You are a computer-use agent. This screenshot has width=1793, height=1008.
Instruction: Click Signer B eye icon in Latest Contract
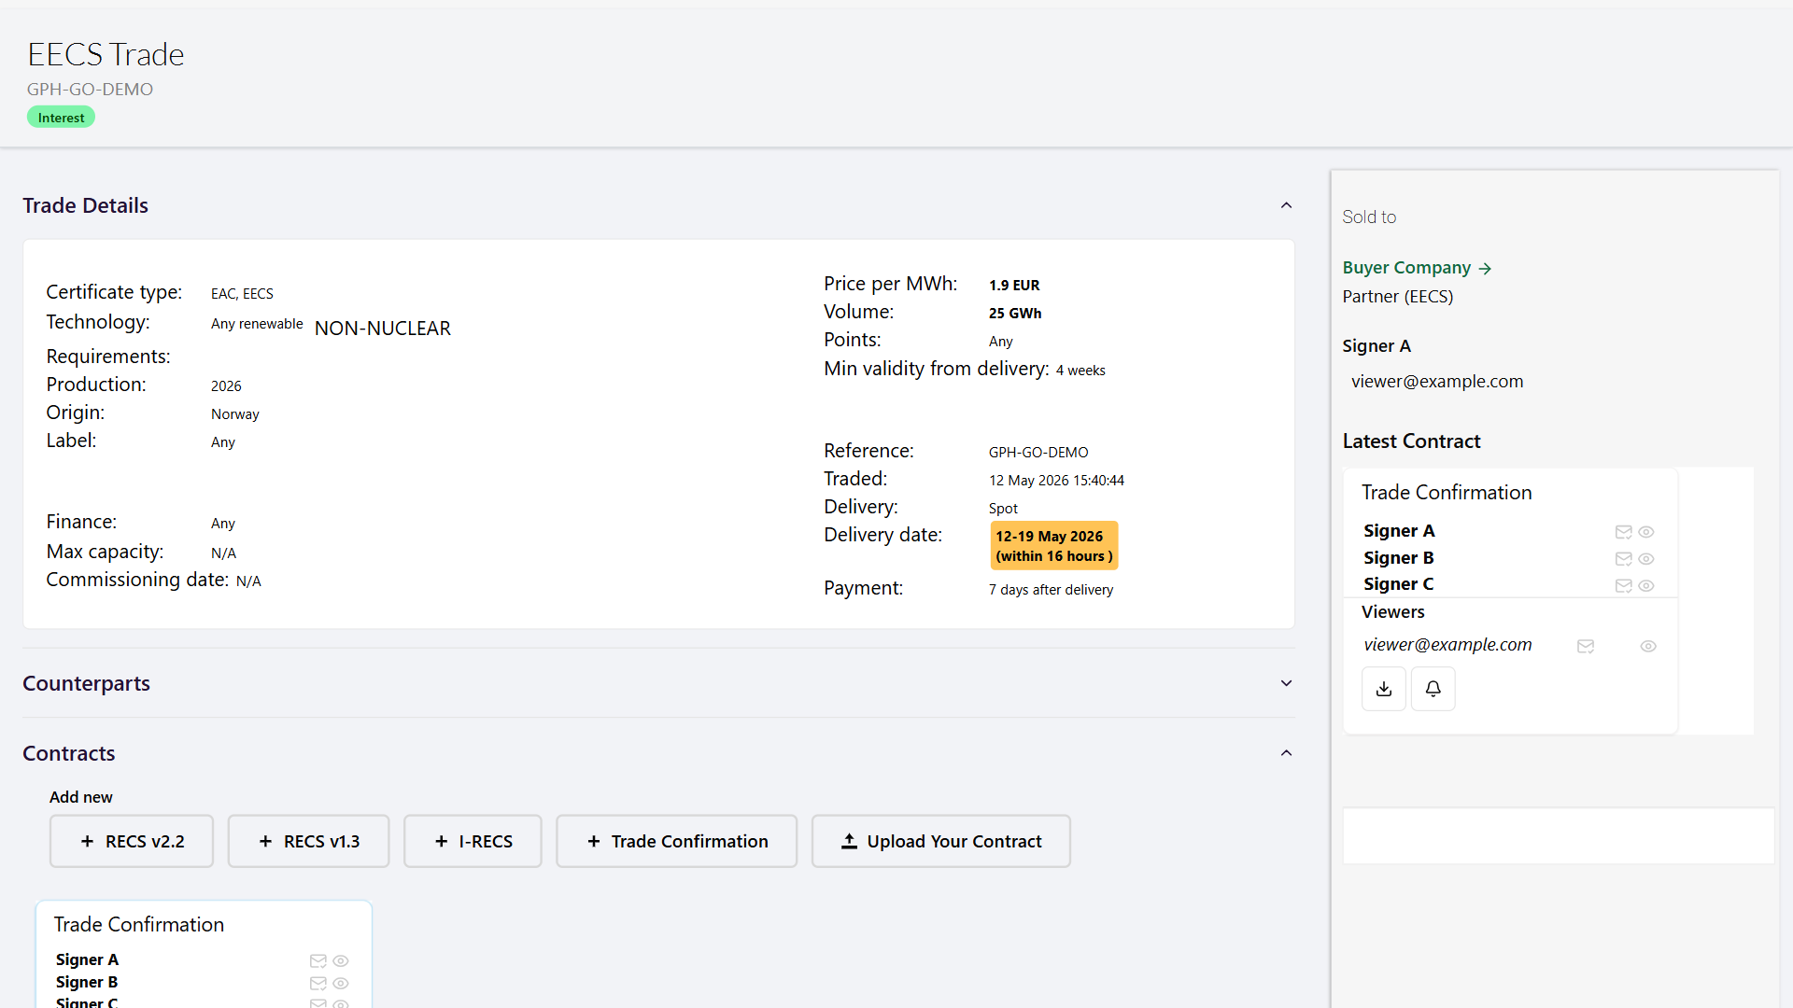(x=1646, y=559)
